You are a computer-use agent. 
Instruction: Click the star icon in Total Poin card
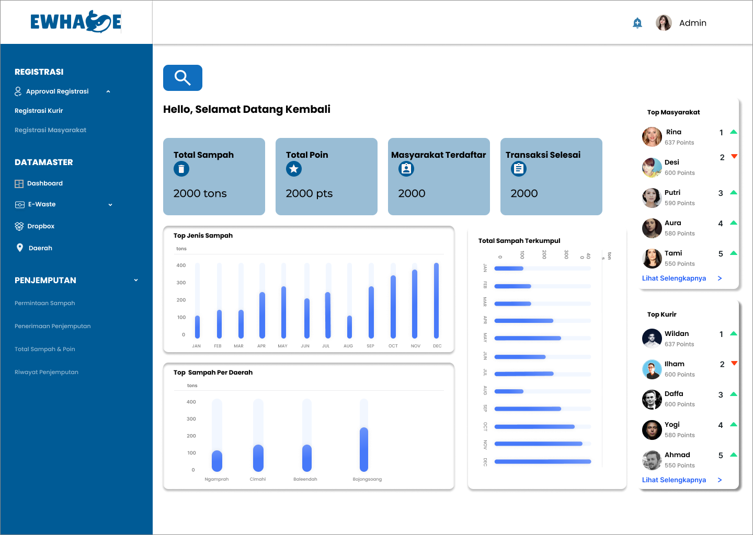294,169
